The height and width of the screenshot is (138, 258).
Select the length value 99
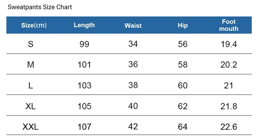pyautogui.click(x=84, y=44)
